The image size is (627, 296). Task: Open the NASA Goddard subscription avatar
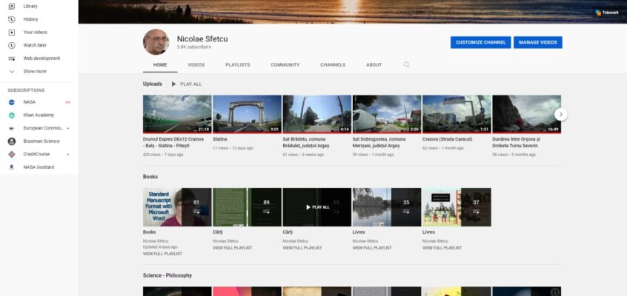coord(12,167)
